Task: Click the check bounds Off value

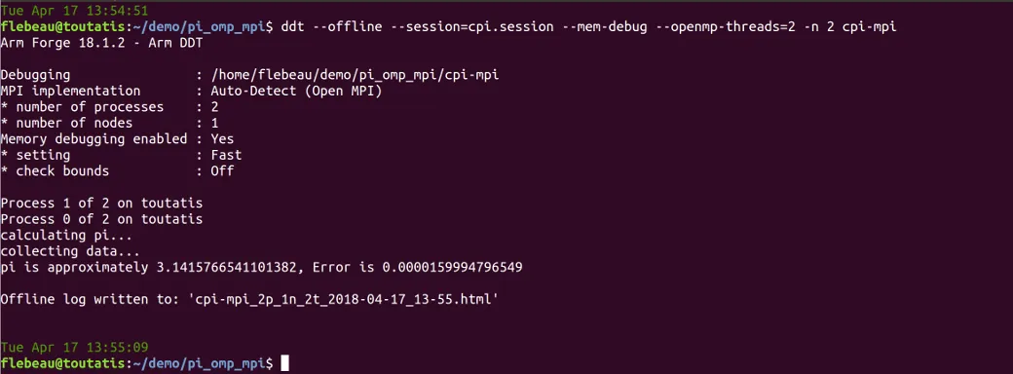Action: [x=222, y=171]
